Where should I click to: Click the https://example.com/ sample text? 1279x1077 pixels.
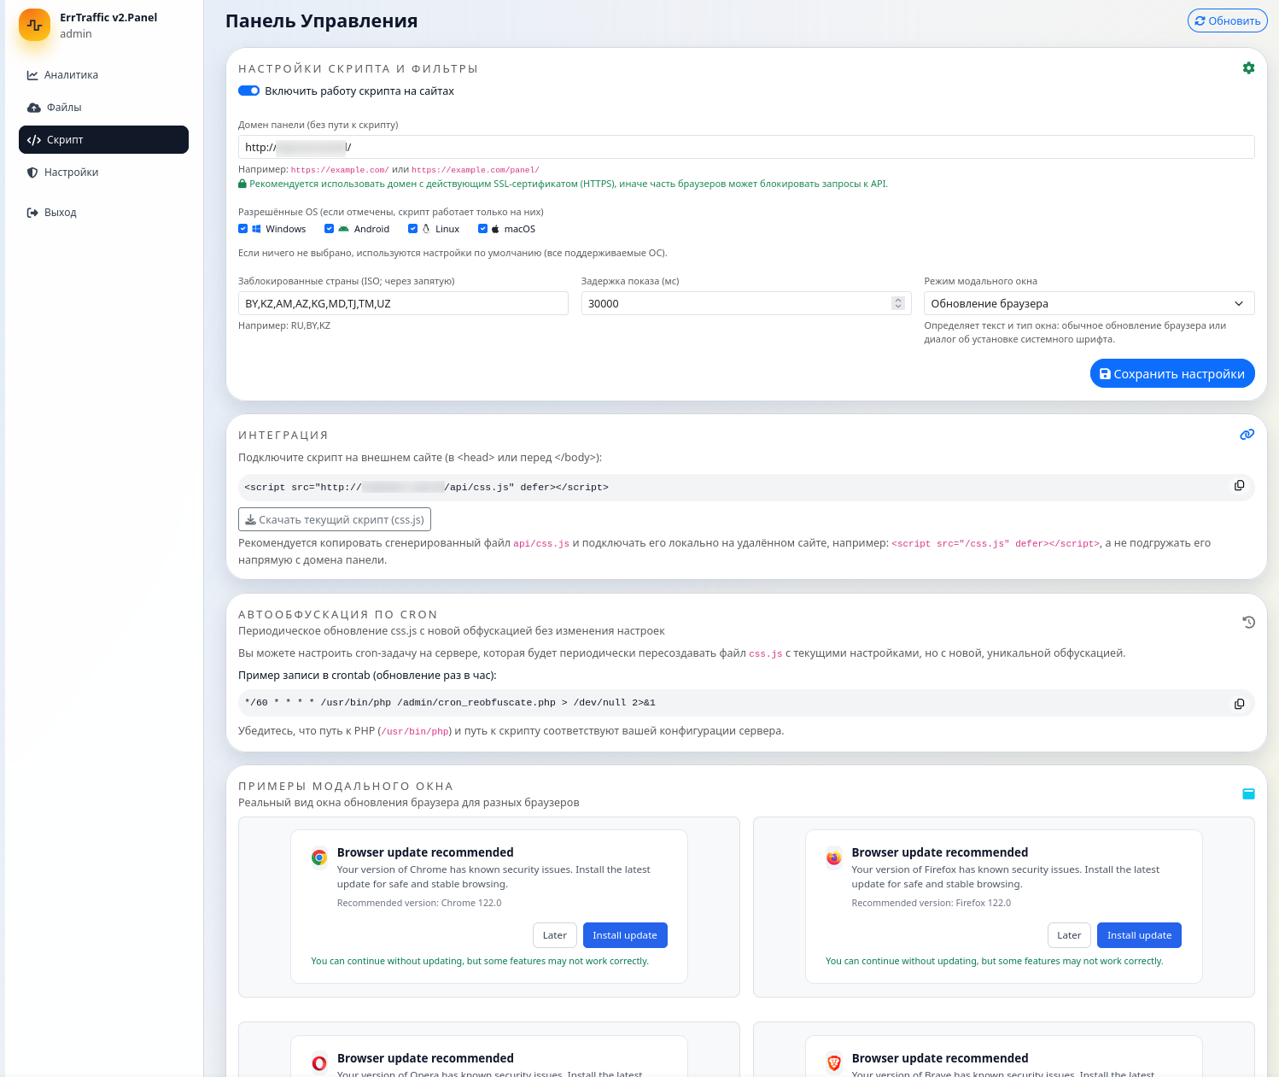tap(340, 170)
